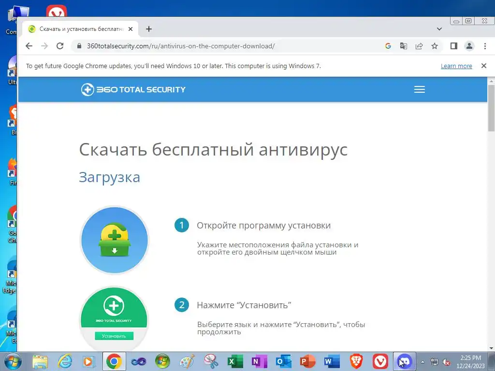Go back to the previous page
This screenshot has width=495, height=371.
[29, 46]
